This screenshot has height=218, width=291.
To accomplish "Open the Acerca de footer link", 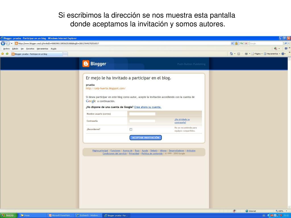I will click(128, 150).
